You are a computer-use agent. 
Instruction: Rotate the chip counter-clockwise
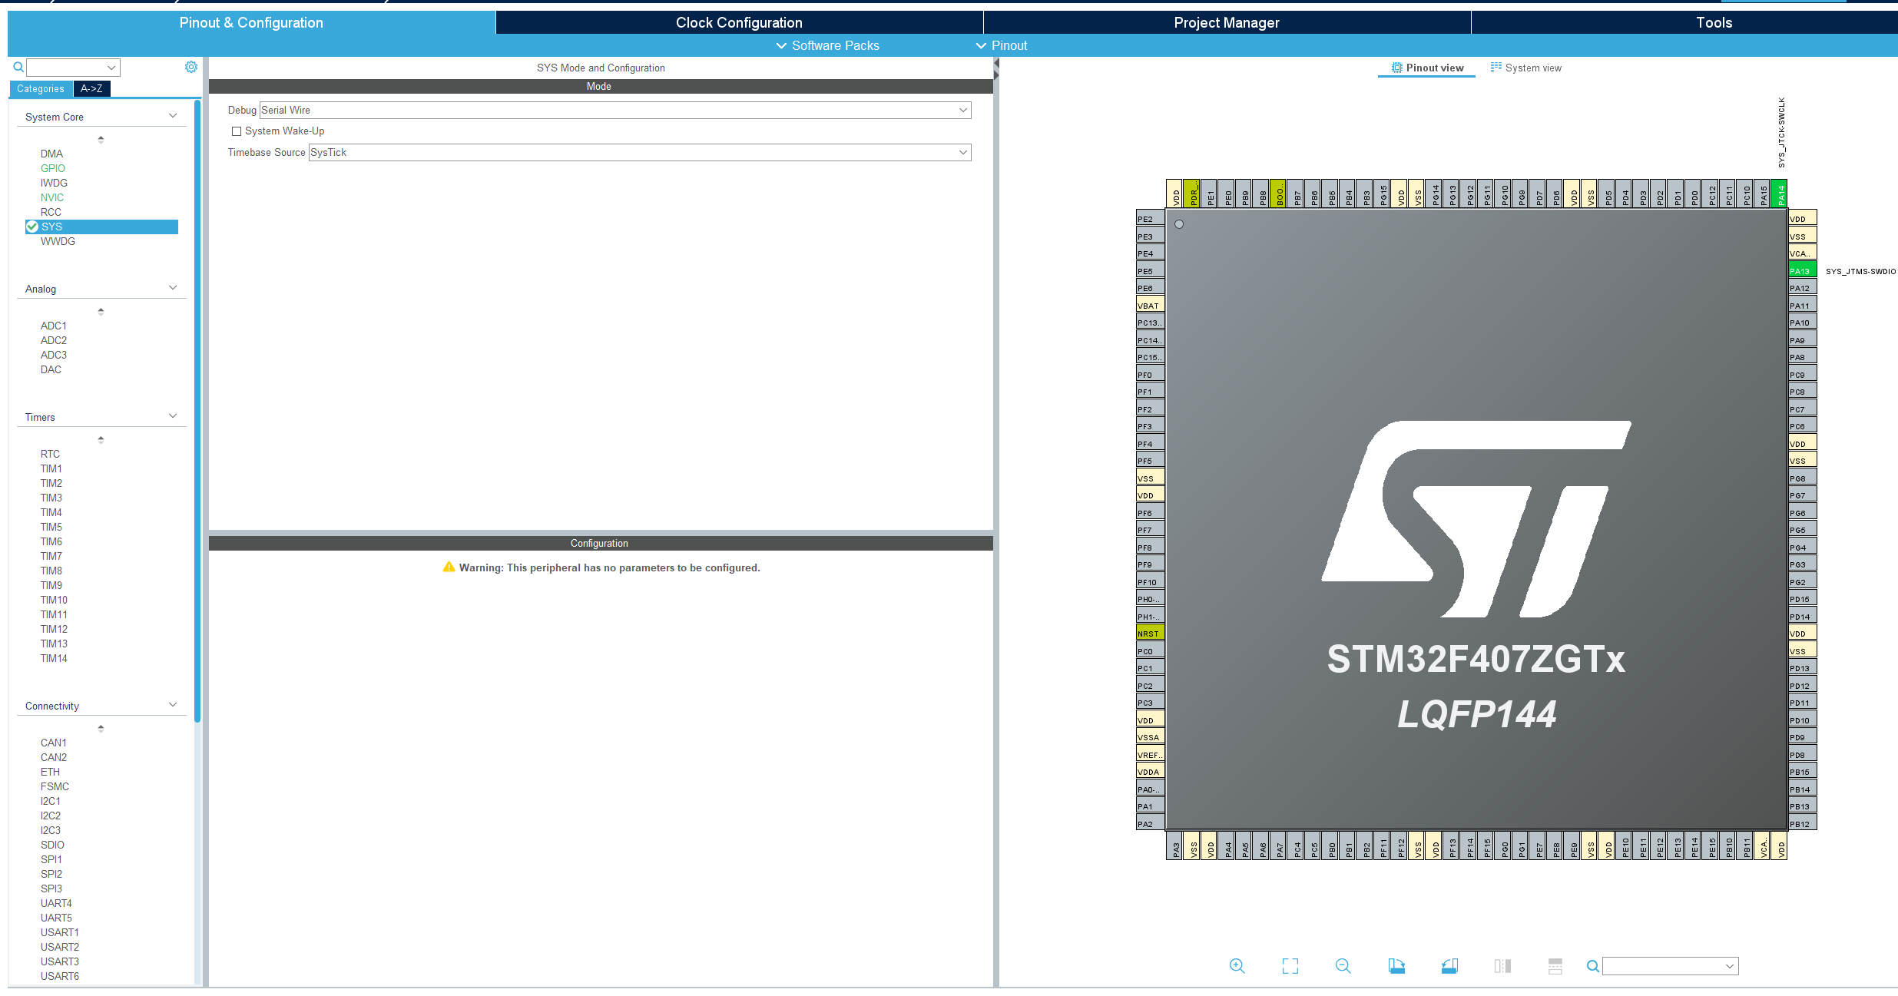click(1449, 966)
